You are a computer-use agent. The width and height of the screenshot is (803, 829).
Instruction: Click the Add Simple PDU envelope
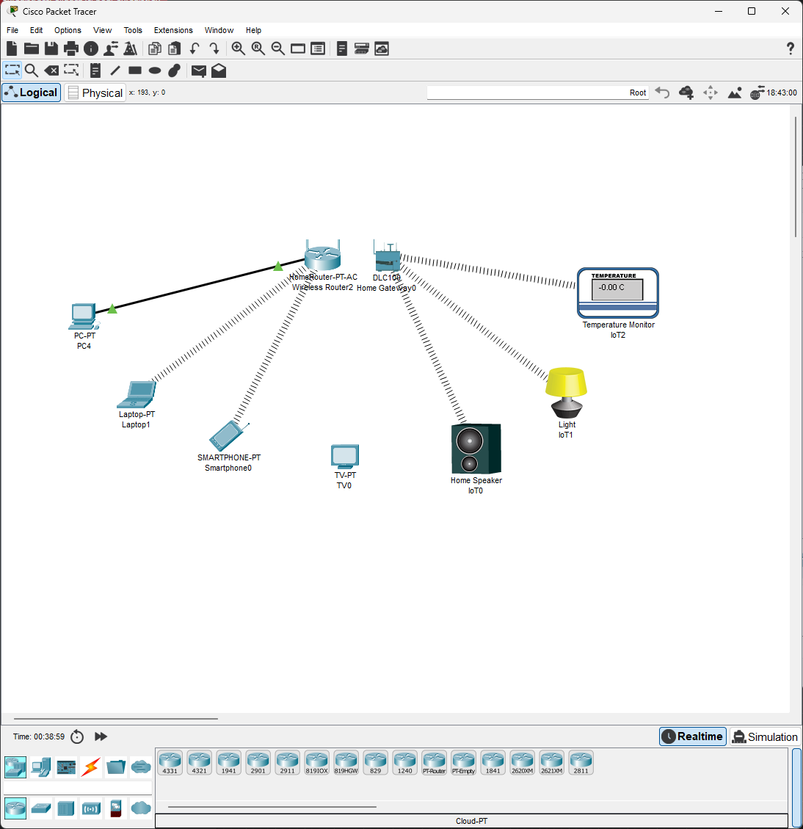coord(198,70)
